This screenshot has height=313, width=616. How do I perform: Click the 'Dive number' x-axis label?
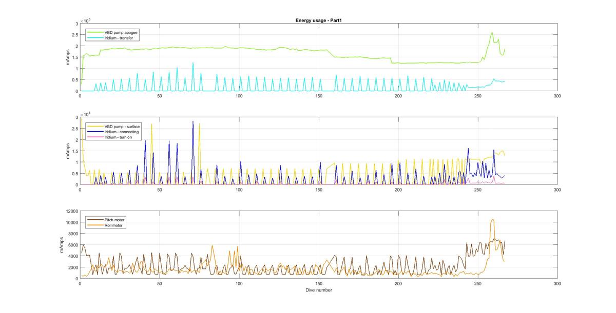pyautogui.click(x=319, y=290)
